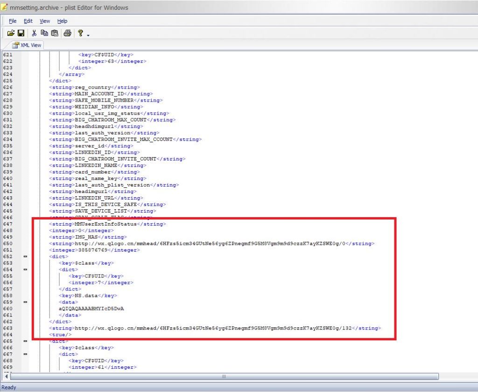Click the Help question mark icon

[x=80, y=33]
